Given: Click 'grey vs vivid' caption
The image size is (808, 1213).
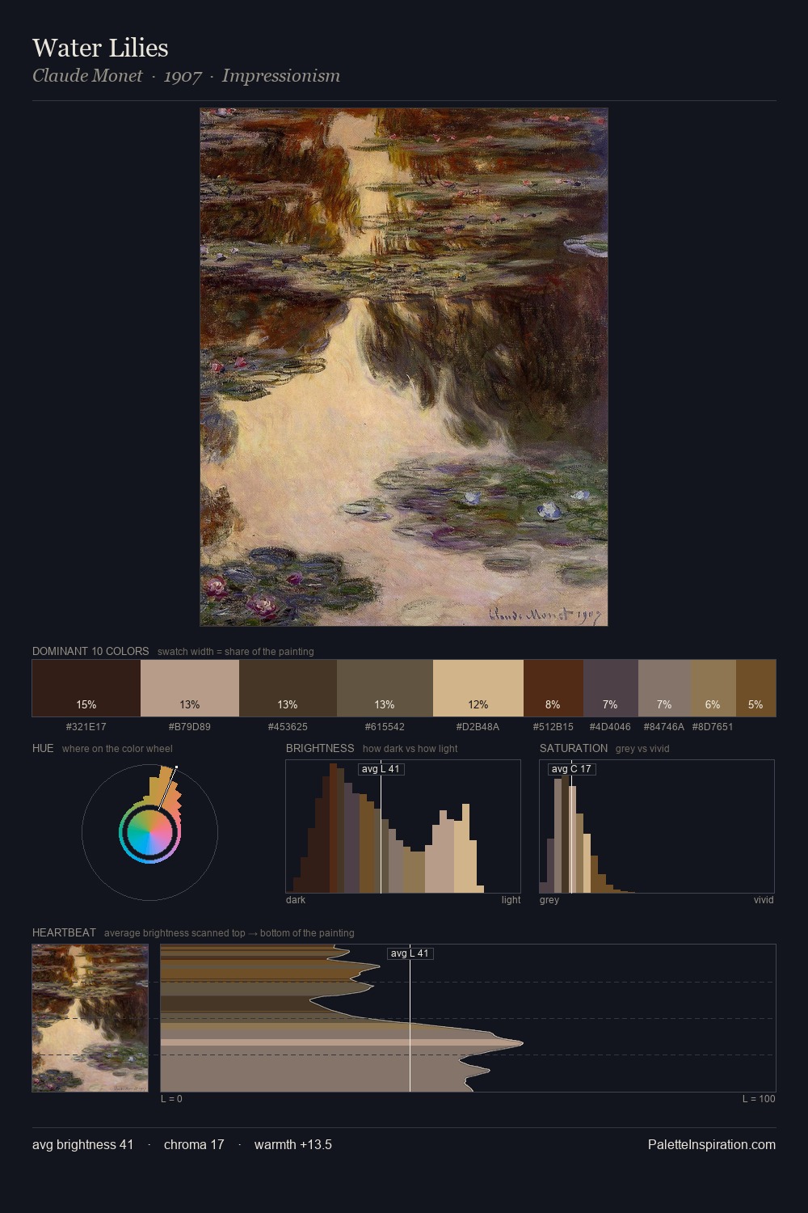Looking at the screenshot, I should click(x=642, y=749).
